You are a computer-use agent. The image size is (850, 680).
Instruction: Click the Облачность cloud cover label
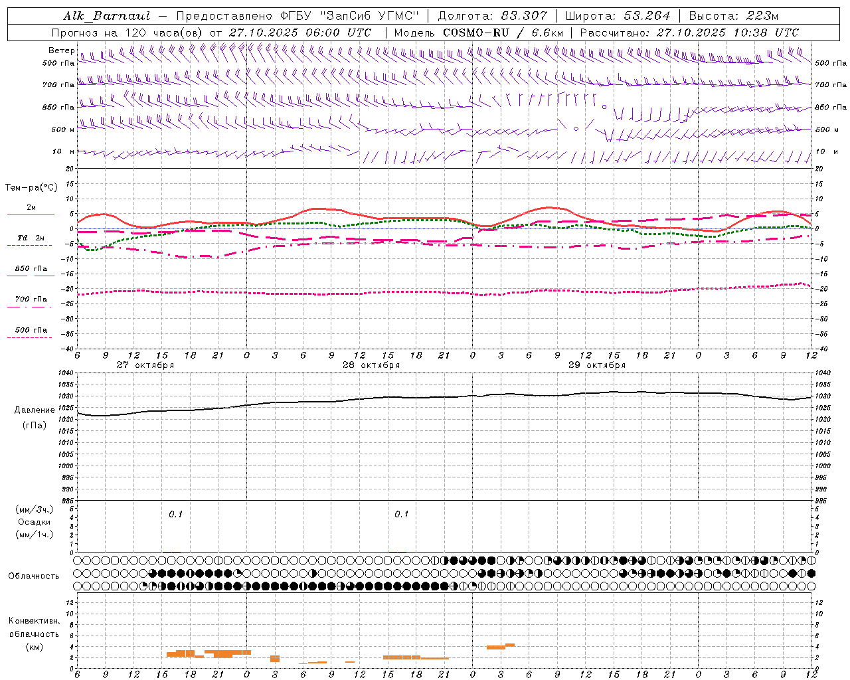click(34, 576)
